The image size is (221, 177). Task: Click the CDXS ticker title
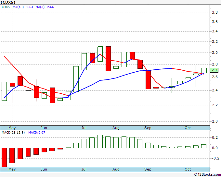tap(8, 2)
